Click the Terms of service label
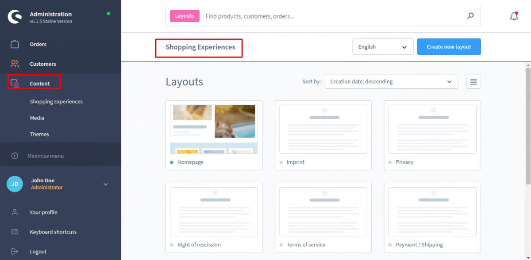 [306, 245]
